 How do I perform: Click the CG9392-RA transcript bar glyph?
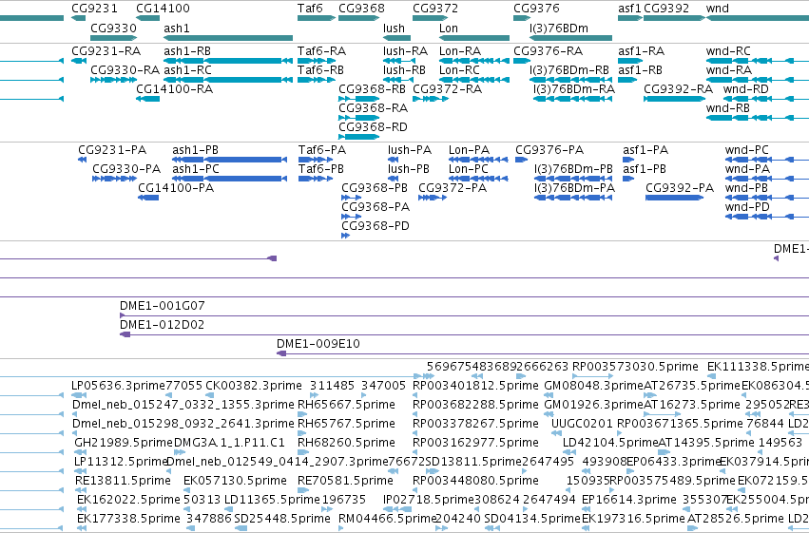674,99
